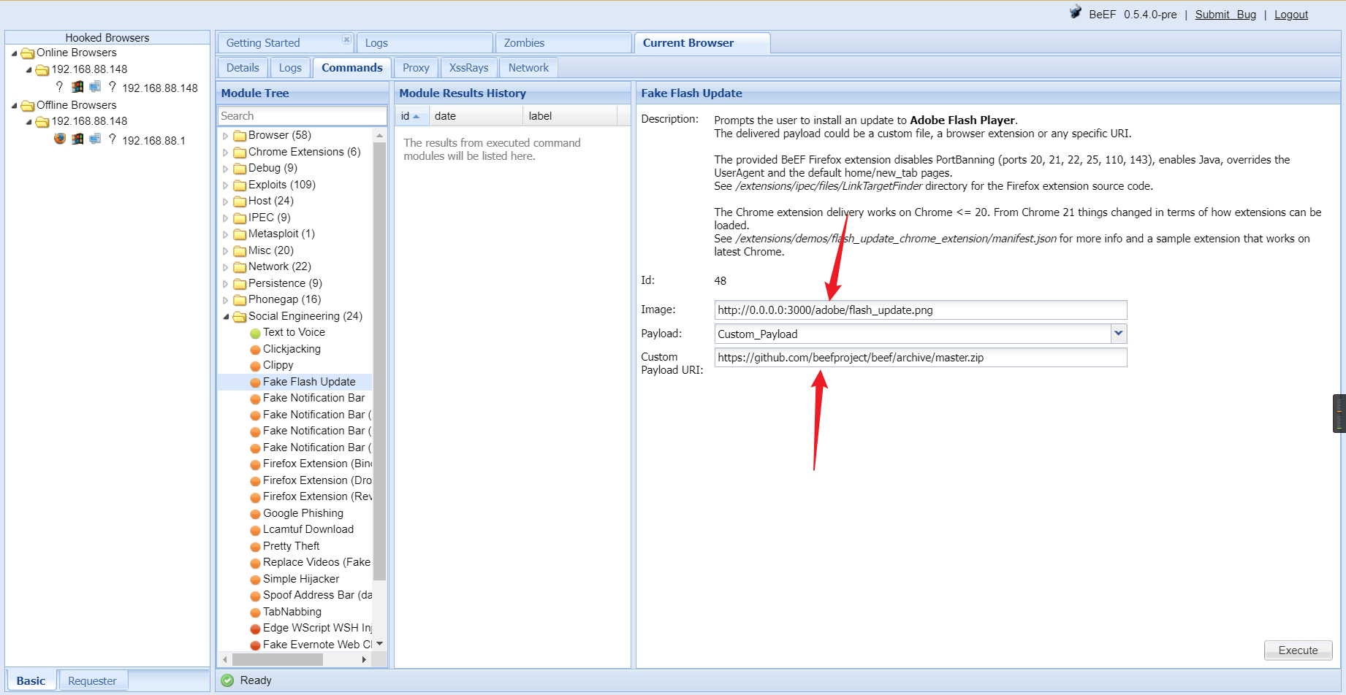1346x695 pixels.
Task: Expand the Chrome Extensions (6) category
Action: [226, 153]
